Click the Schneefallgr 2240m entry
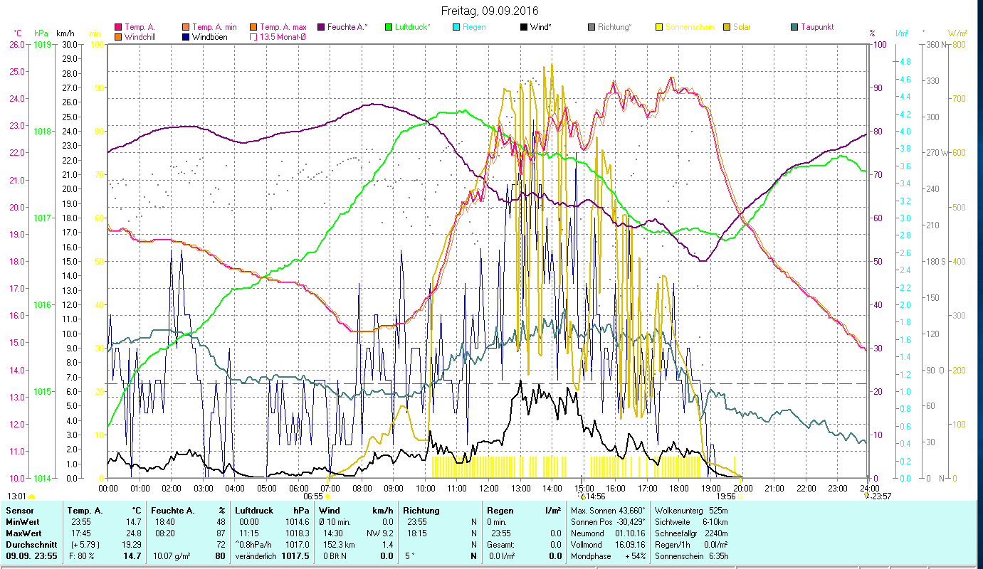Viewport: 983px width, 569px height. coord(692,533)
